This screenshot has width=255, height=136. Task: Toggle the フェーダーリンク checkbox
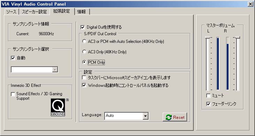[208, 104]
